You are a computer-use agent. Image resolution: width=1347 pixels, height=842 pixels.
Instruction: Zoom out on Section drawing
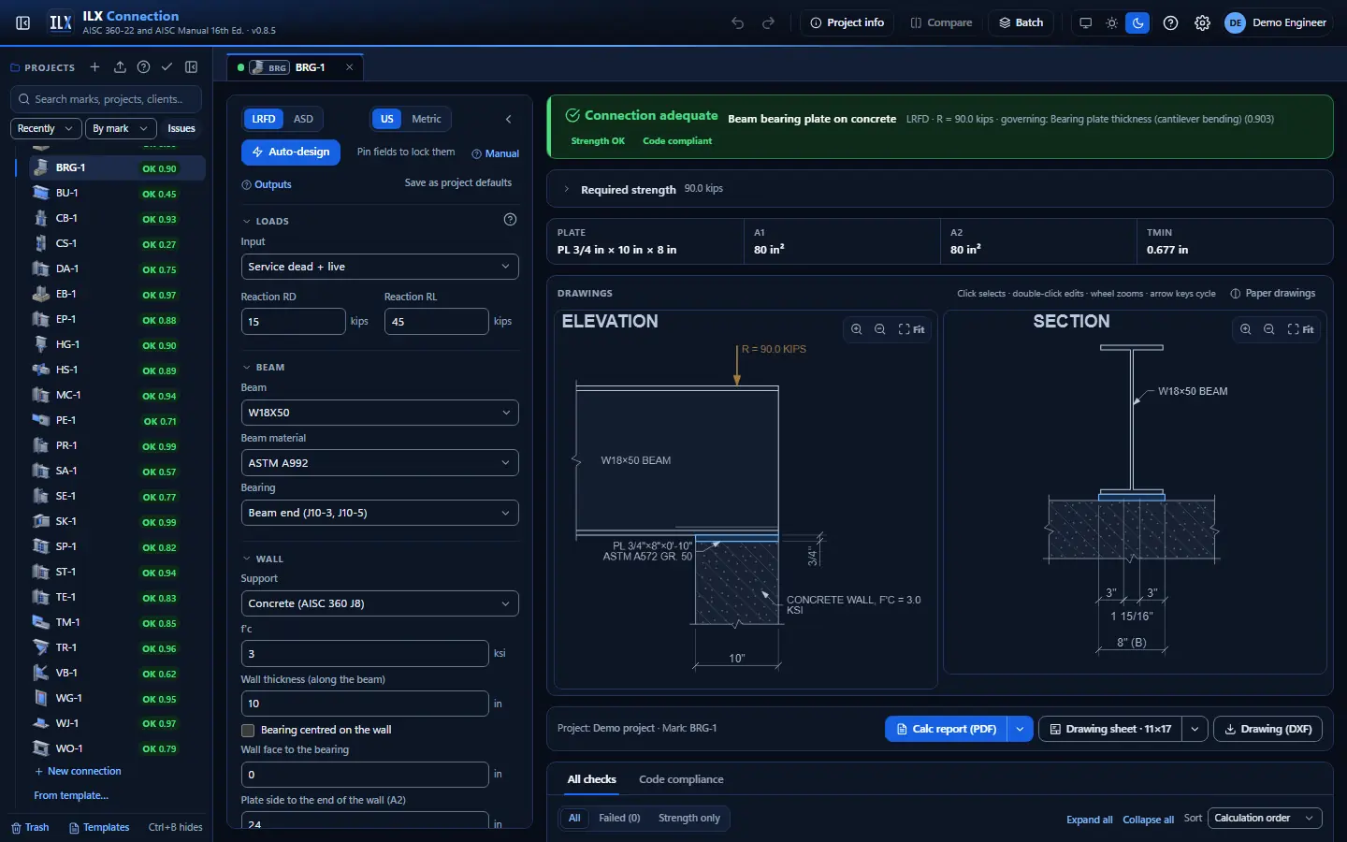tap(1268, 329)
